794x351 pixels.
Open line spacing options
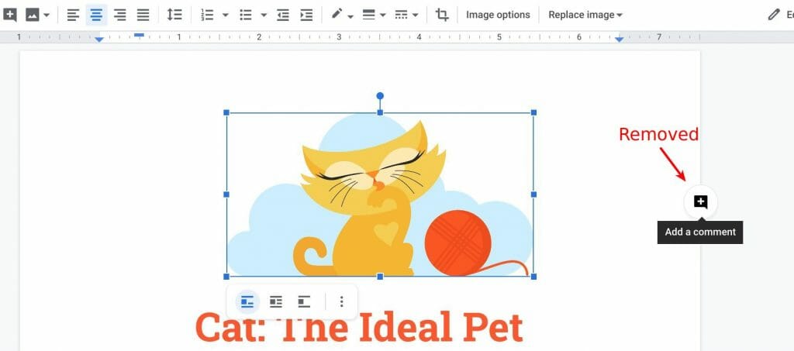tap(174, 15)
